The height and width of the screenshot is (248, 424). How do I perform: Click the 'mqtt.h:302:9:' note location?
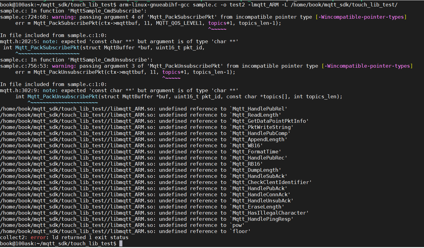[20, 90]
